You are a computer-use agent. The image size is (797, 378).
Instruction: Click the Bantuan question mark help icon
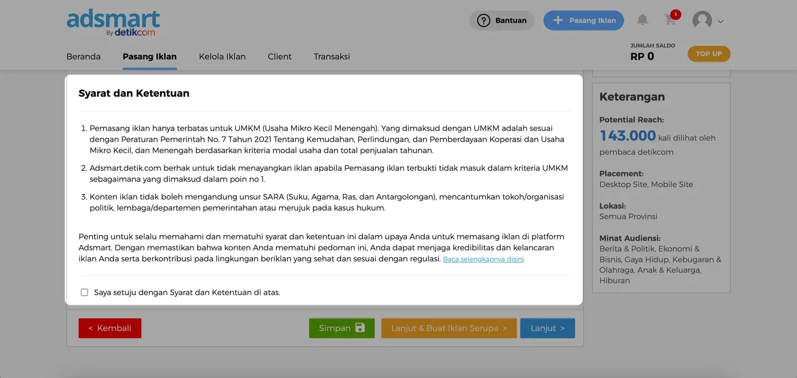(483, 20)
